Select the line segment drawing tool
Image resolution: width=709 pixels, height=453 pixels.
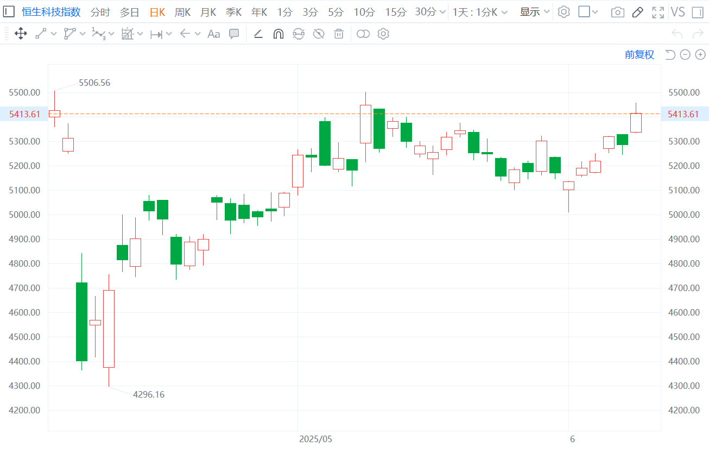tap(41, 34)
